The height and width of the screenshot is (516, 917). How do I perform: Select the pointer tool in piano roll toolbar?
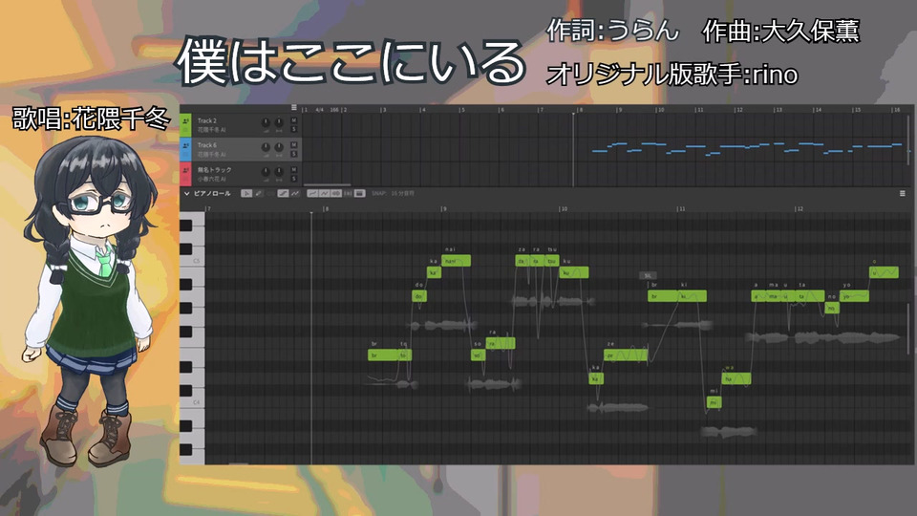click(x=246, y=194)
